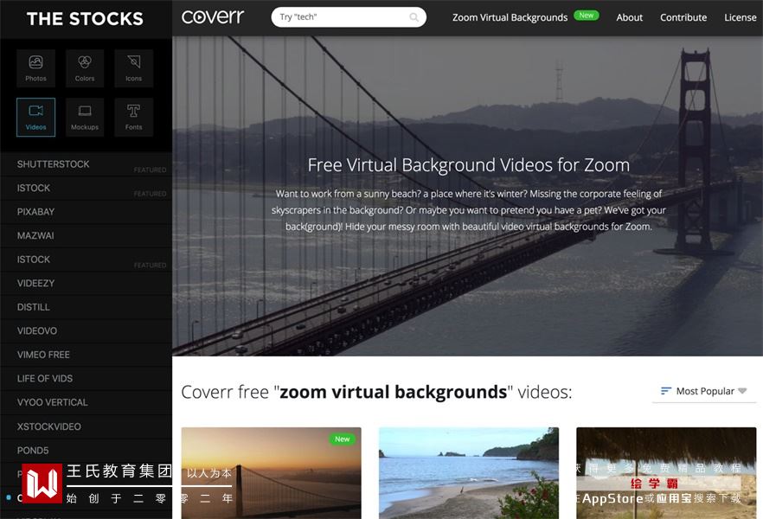Image resolution: width=763 pixels, height=519 pixels.
Task: Open Distill in the sidebar
Action: pos(87,307)
